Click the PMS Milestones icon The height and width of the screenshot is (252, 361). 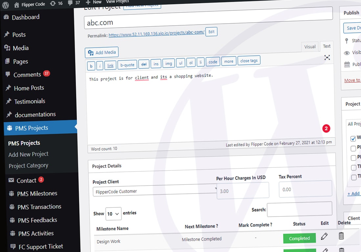click(11, 193)
